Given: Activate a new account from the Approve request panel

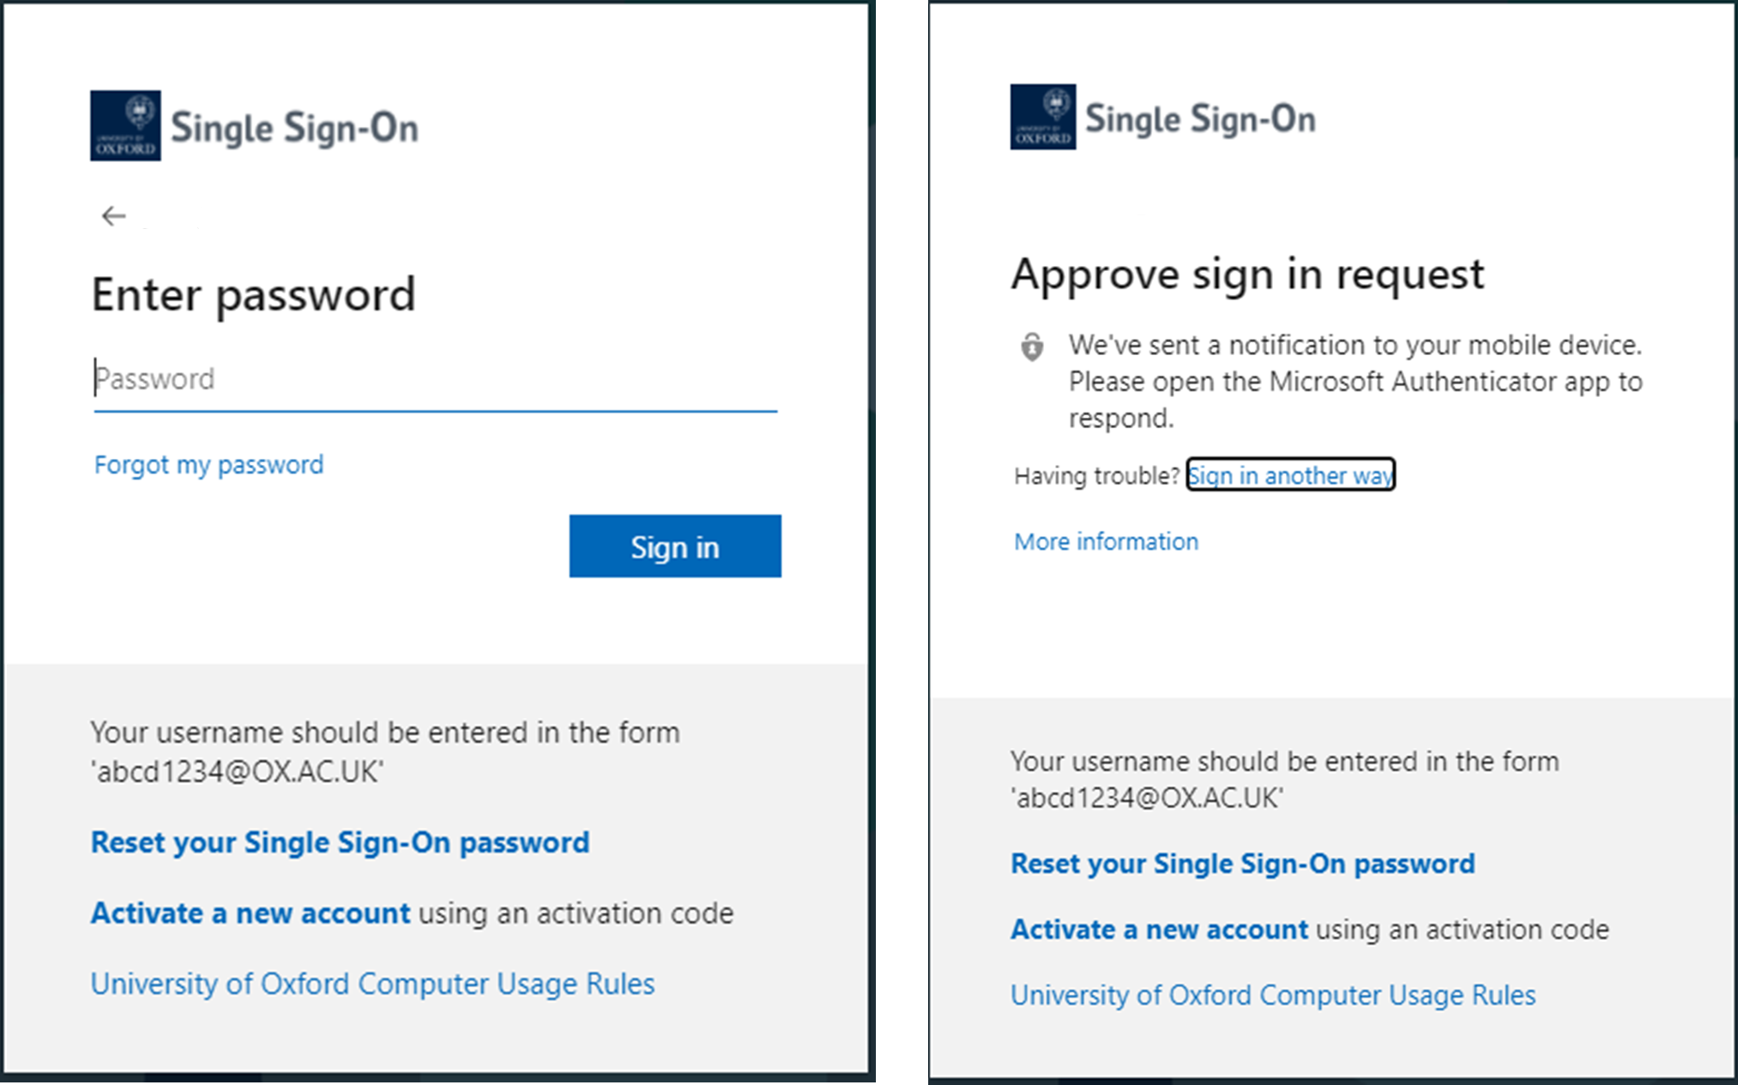Looking at the screenshot, I should [x=1159, y=930].
